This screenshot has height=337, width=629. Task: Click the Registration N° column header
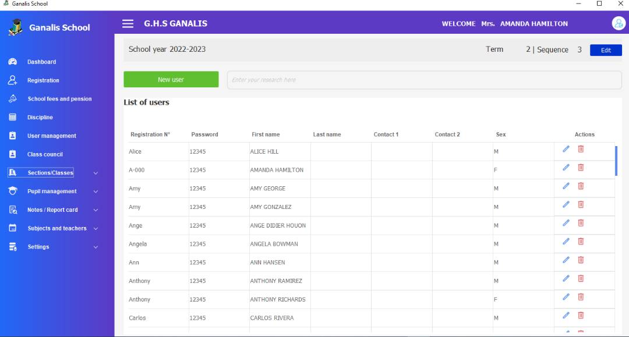(150, 134)
